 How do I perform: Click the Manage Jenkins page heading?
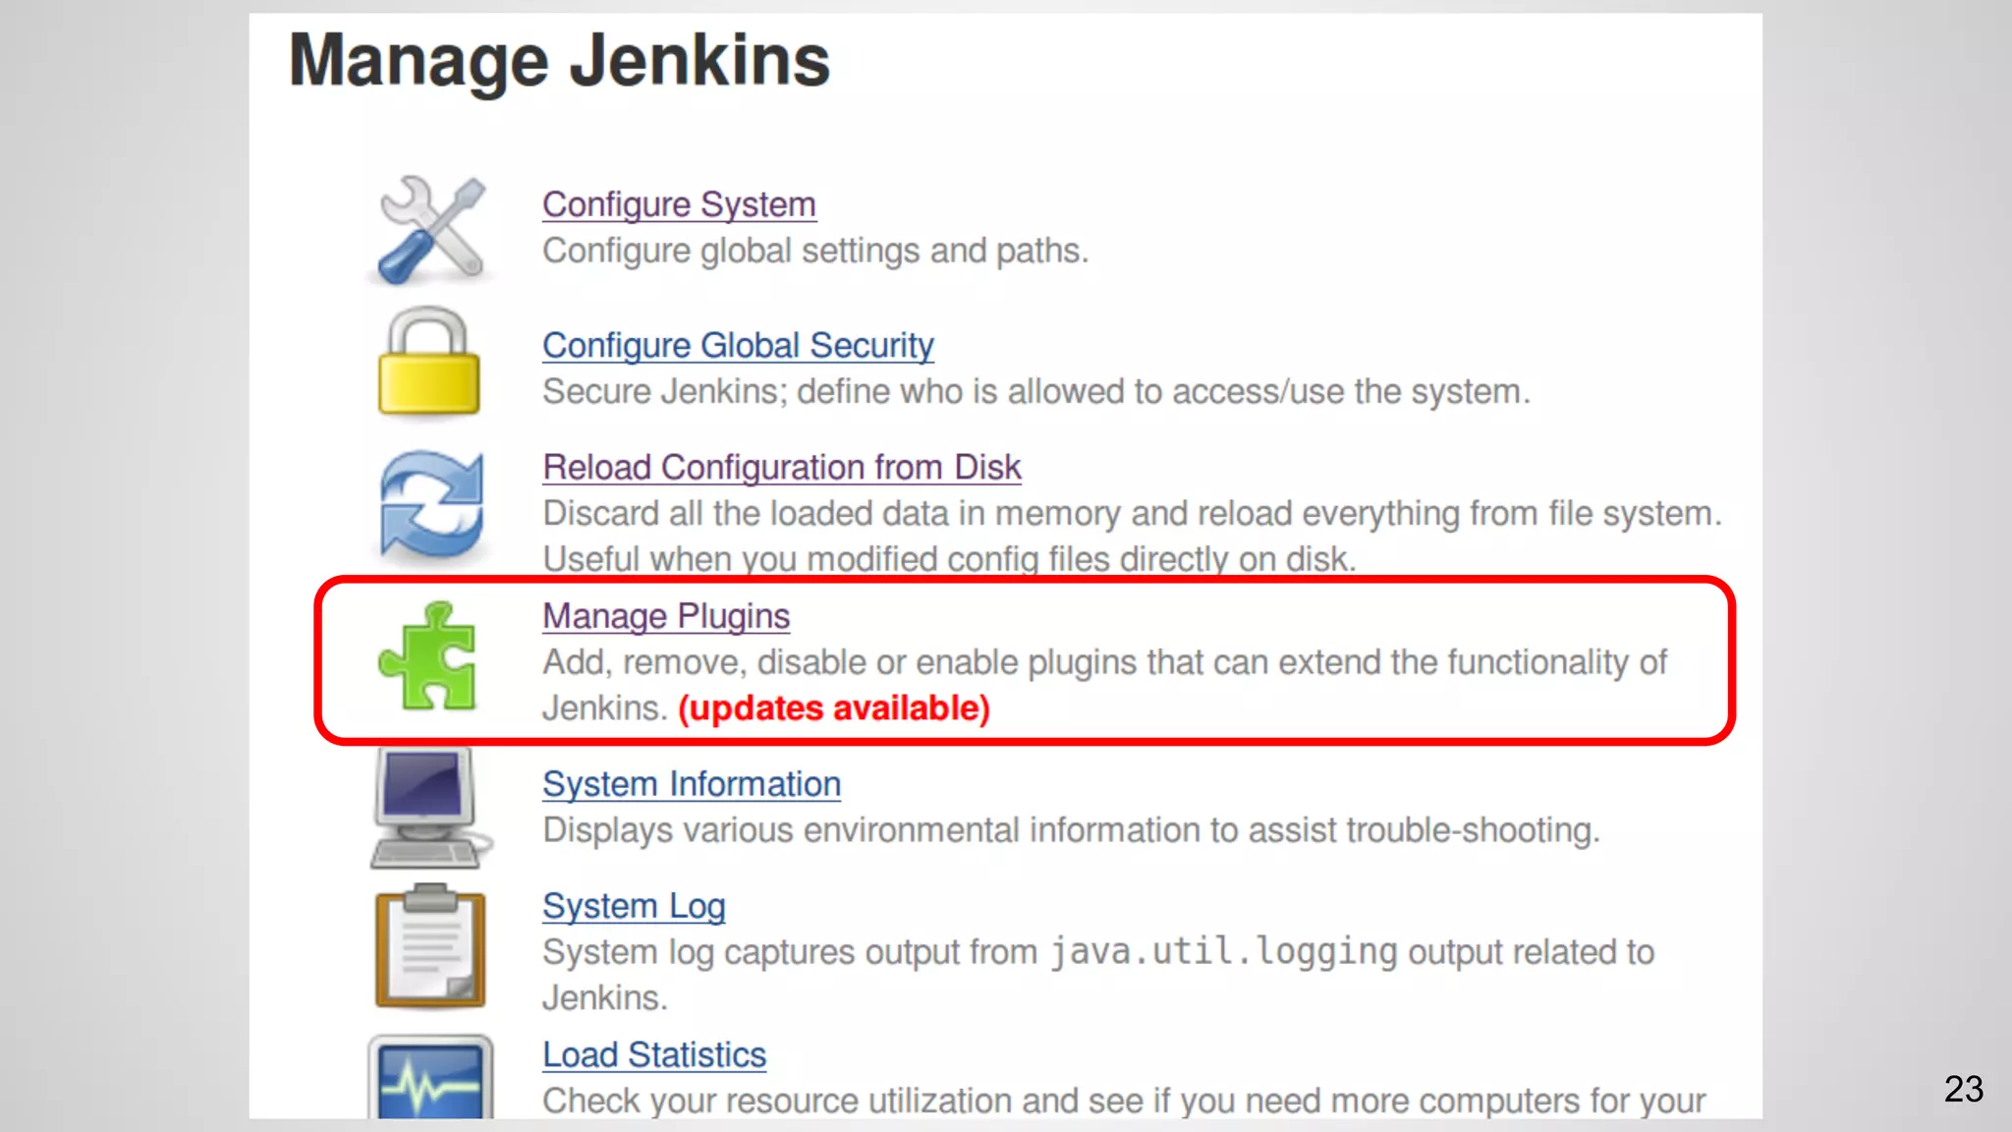(x=559, y=61)
